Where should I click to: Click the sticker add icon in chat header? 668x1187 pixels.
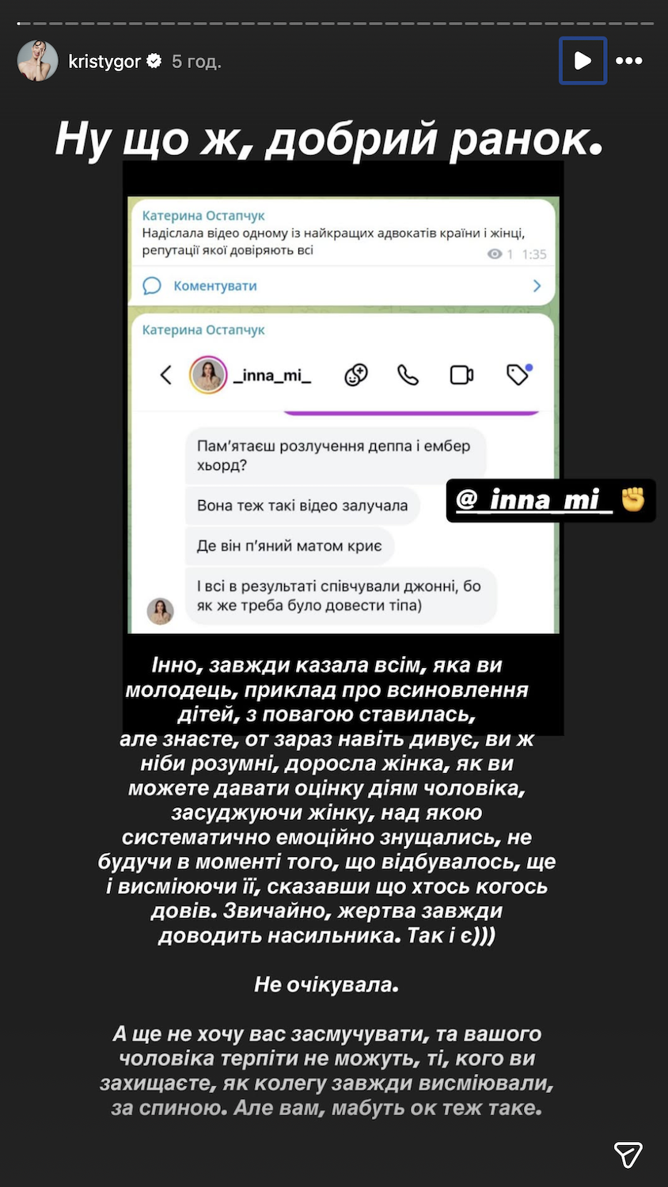pyautogui.click(x=356, y=374)
